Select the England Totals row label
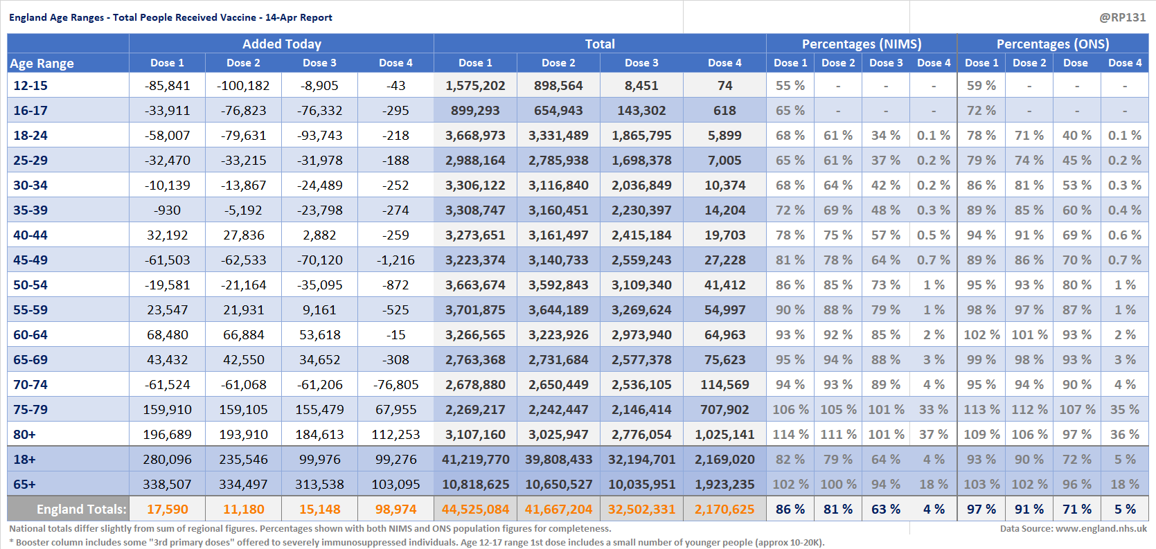 coord(81,509)
